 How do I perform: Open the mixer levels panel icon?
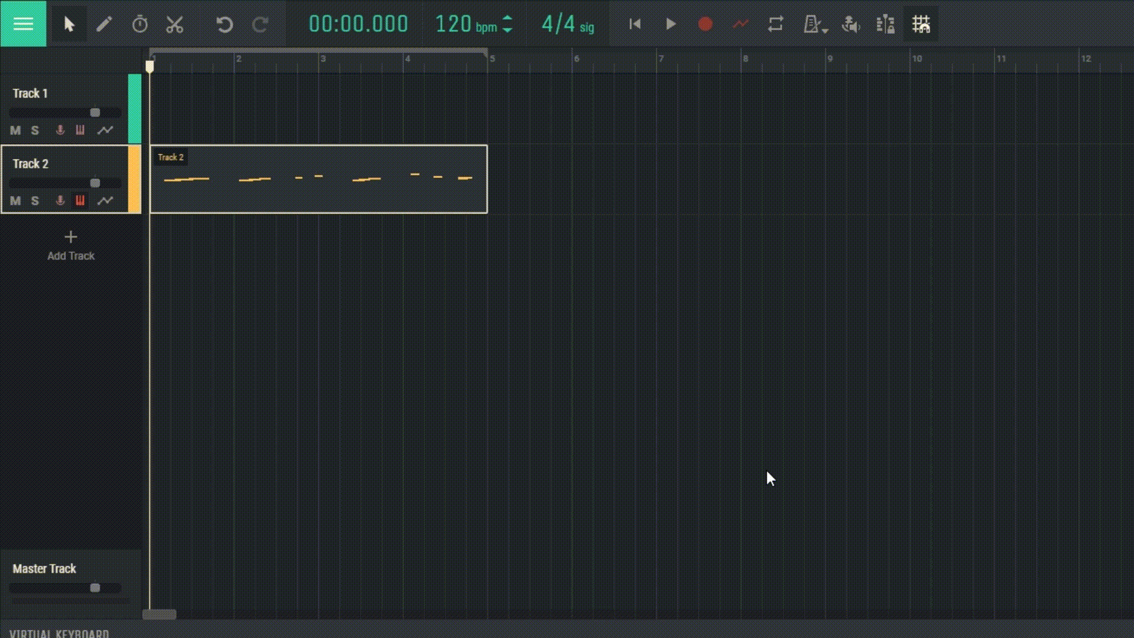coord(885,24)
